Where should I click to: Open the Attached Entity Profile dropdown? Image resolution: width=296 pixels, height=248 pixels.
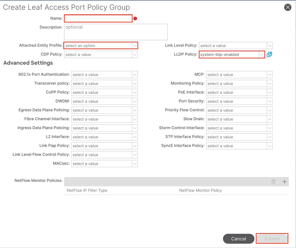pos(101,46)
